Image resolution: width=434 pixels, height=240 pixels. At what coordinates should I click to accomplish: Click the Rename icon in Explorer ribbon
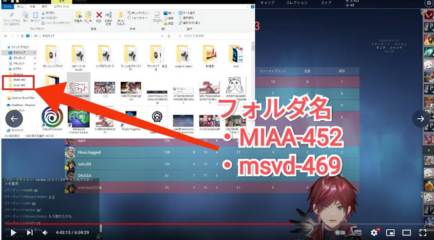click(109, 15)
